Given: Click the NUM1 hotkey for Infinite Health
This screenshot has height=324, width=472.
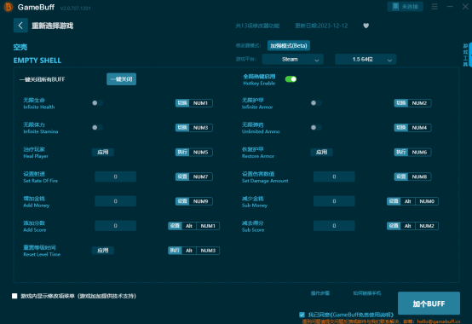Looking at the screenshot, I should coord(200,103).
